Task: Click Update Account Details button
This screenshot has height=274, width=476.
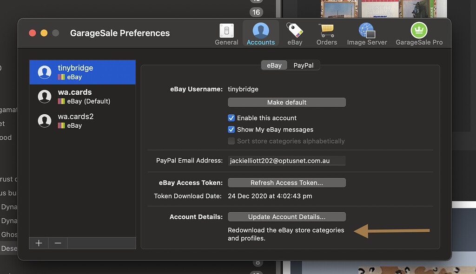Action: click(287, 217)
